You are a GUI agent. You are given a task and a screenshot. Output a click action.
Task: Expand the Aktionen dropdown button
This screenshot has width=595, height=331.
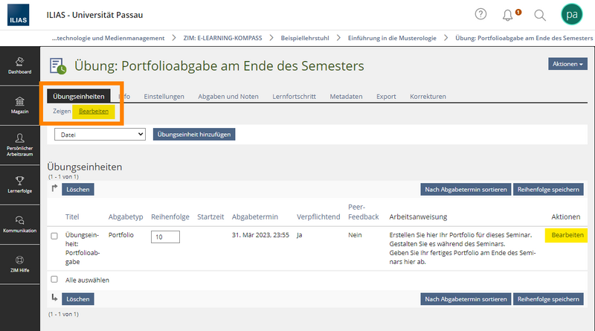[567, 64]
